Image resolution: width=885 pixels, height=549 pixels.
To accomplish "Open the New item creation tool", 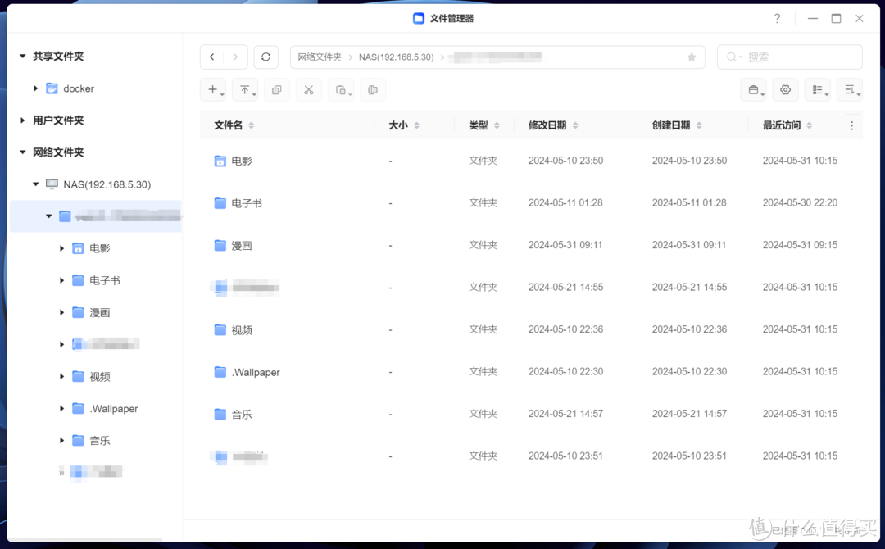I will pyautogui.click(x=212, y=89).
